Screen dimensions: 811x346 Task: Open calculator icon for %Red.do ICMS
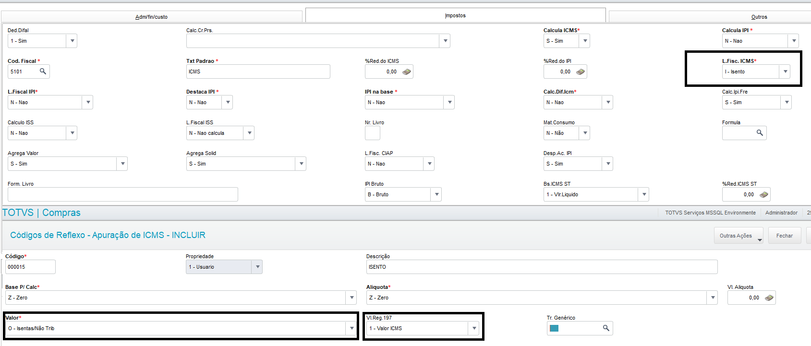click(407, 72)
